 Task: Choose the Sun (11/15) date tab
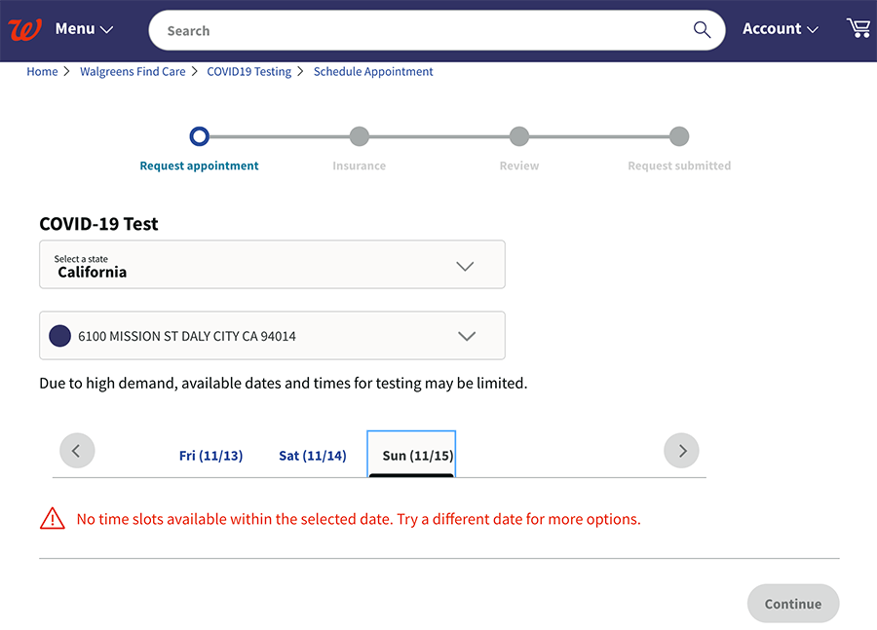(x=417, y=456)
